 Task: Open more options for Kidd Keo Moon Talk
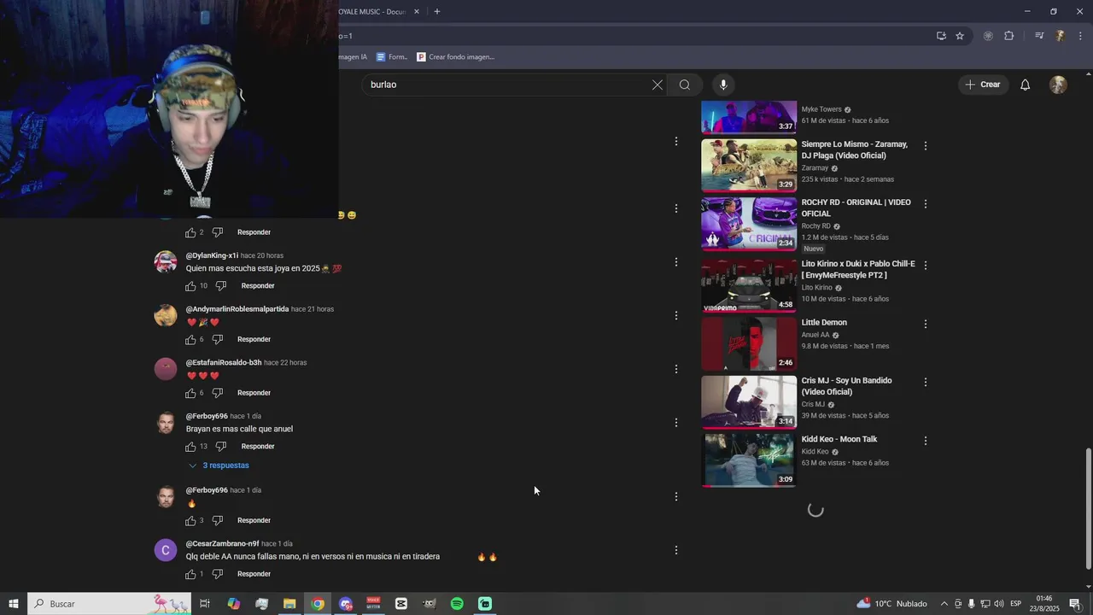[925, 441]
